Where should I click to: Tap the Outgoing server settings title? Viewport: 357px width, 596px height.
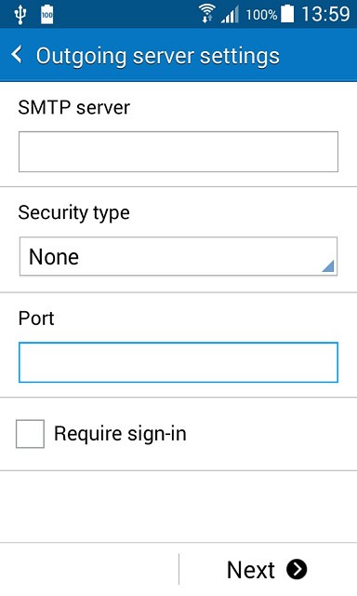coord(158,56)
